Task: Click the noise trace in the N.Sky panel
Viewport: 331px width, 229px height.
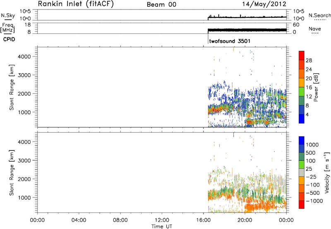Action: [x=247, y=17]
